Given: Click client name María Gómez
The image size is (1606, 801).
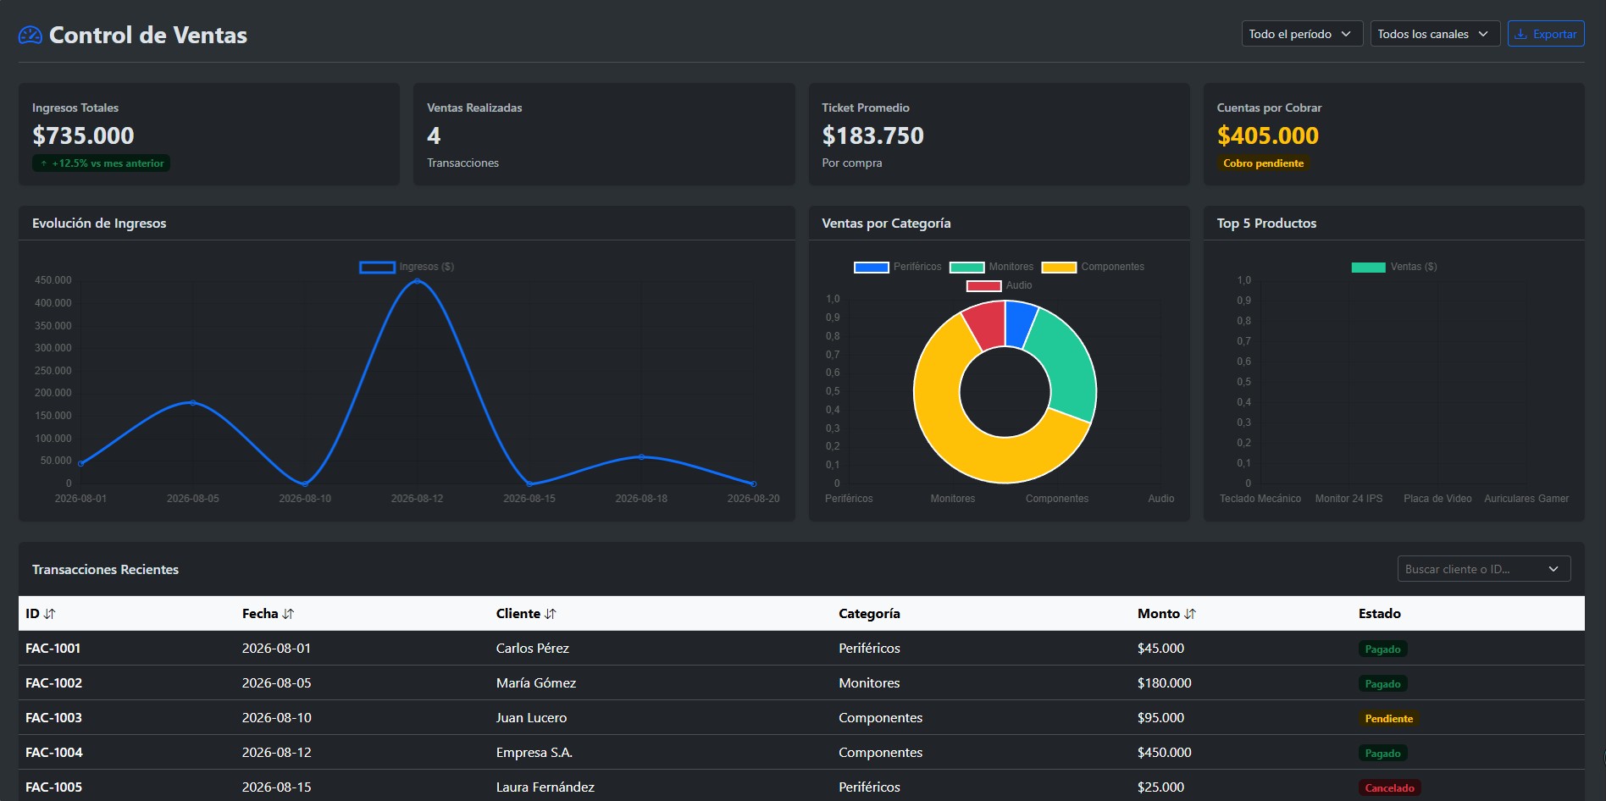Looking at the screenshot, I should coord(536,683).
